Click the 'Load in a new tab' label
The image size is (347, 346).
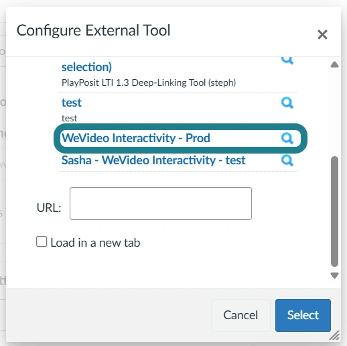point(95,243)
